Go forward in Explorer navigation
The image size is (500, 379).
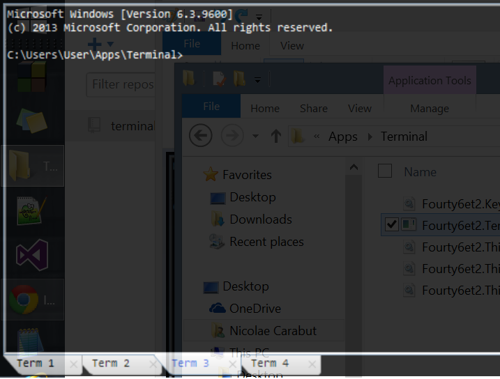click(232, 135)
